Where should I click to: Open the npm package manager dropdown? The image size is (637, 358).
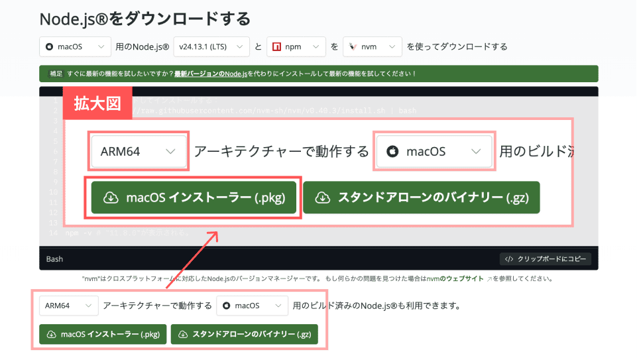(296, 46)
